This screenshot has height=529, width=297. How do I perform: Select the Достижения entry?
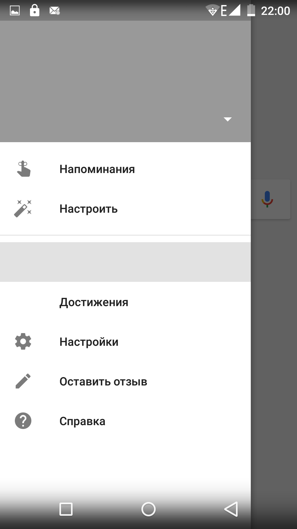(x=125, y=302)
